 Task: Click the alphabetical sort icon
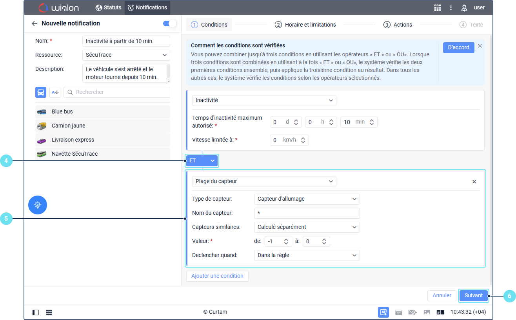tap(55, 92)
